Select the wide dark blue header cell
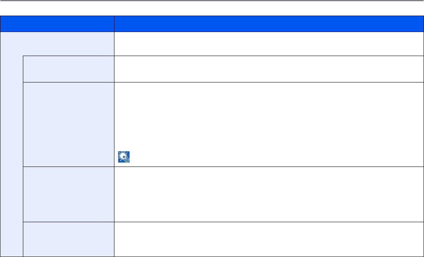 tap(269, 24)
